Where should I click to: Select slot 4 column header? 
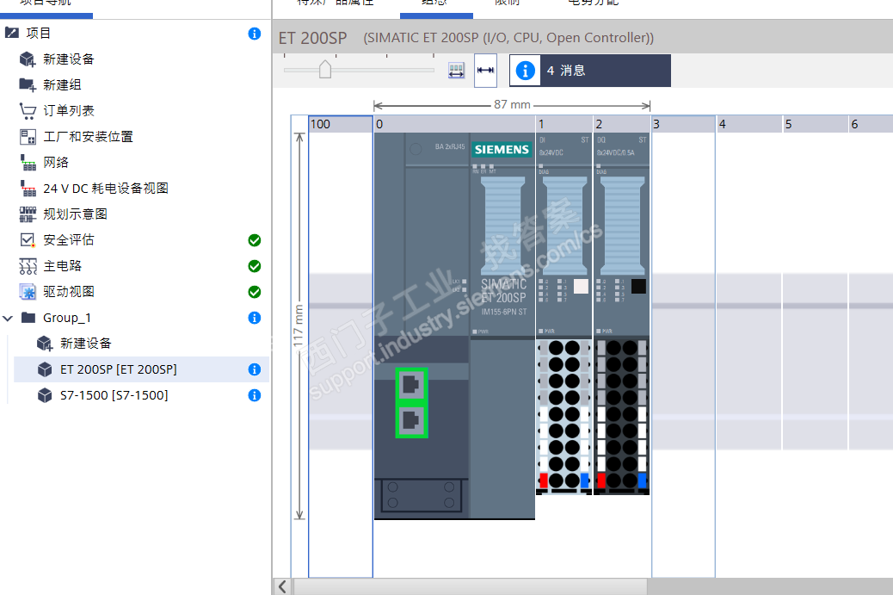click(x=749, y=124)
